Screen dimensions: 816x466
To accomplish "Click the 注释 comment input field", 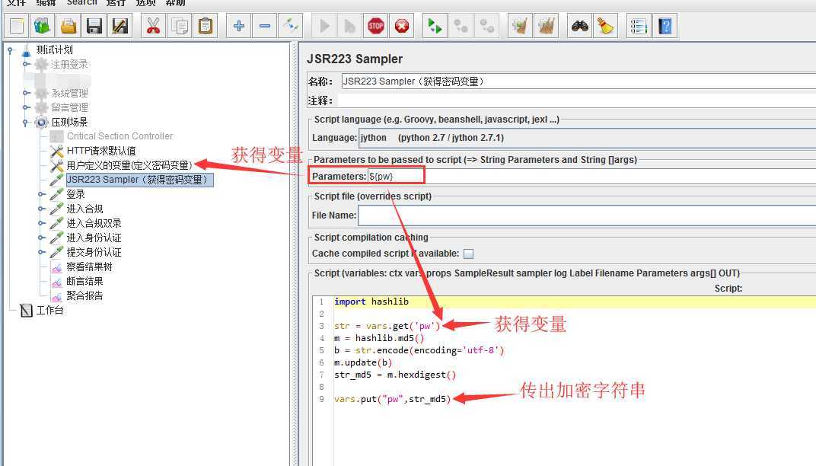I will (577, 101).
